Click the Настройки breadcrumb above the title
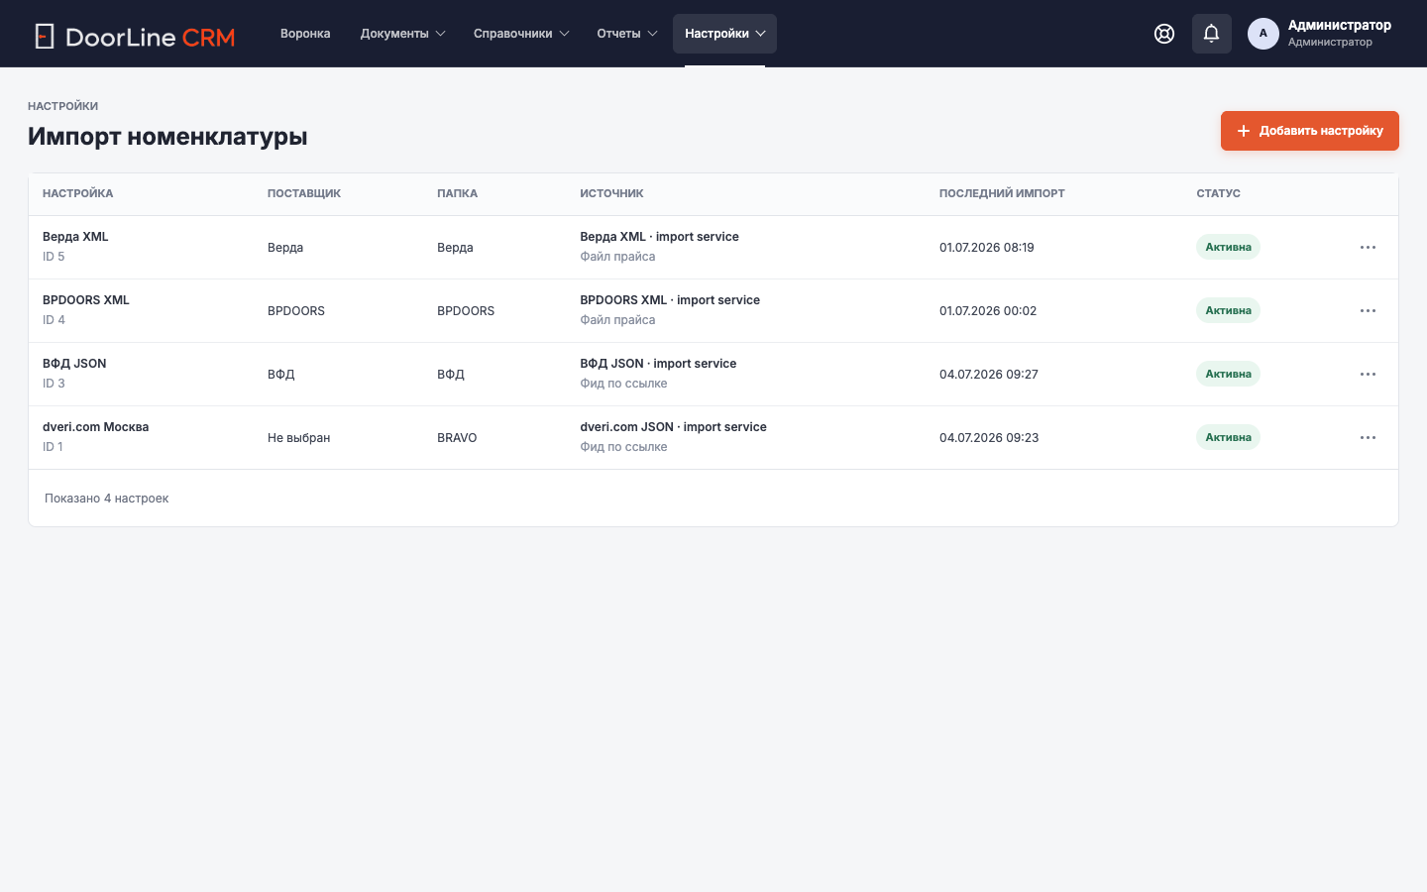This screenshot has width=1427, height=892. click(x=62, y=106)
